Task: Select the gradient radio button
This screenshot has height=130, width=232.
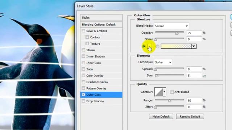Action: (x=157, y=47)
